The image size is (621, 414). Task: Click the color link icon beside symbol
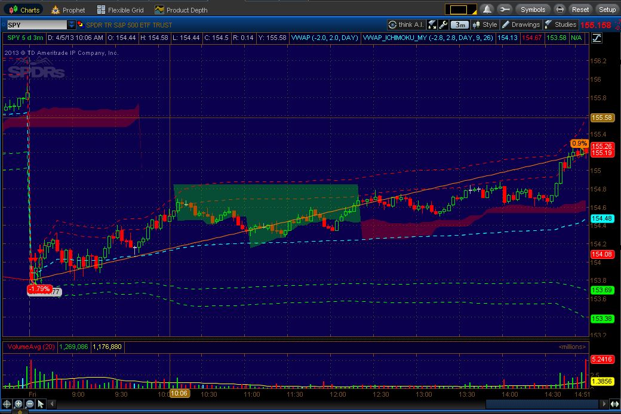81,24
